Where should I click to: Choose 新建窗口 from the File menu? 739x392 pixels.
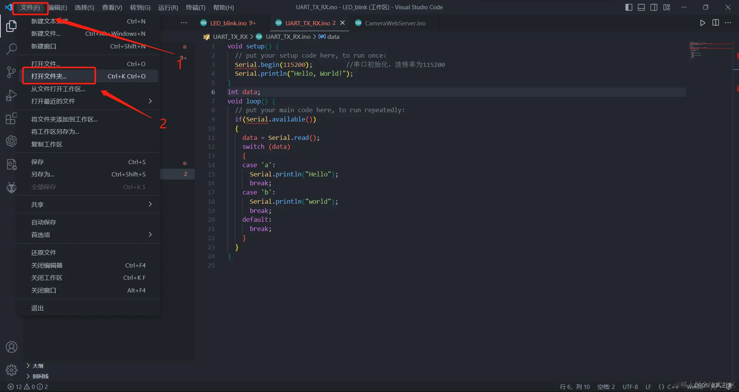(89, 46)
